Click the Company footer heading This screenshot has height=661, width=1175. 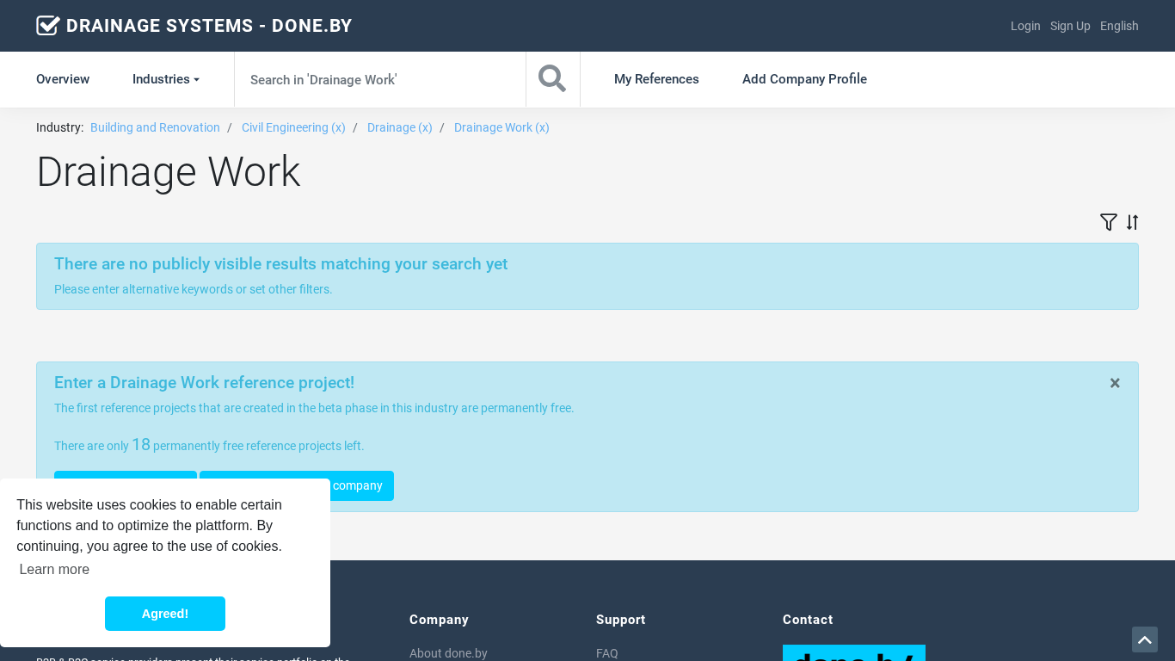click(x=439, y=620)
